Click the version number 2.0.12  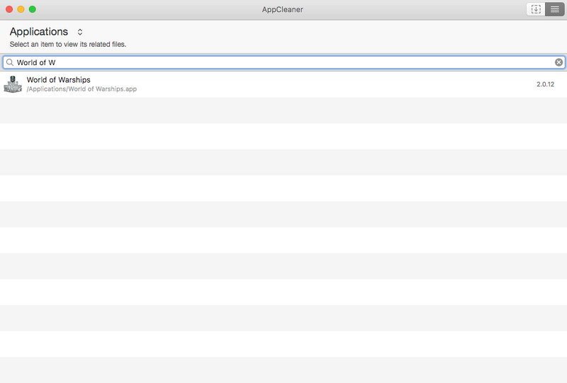tap(545, 84)
